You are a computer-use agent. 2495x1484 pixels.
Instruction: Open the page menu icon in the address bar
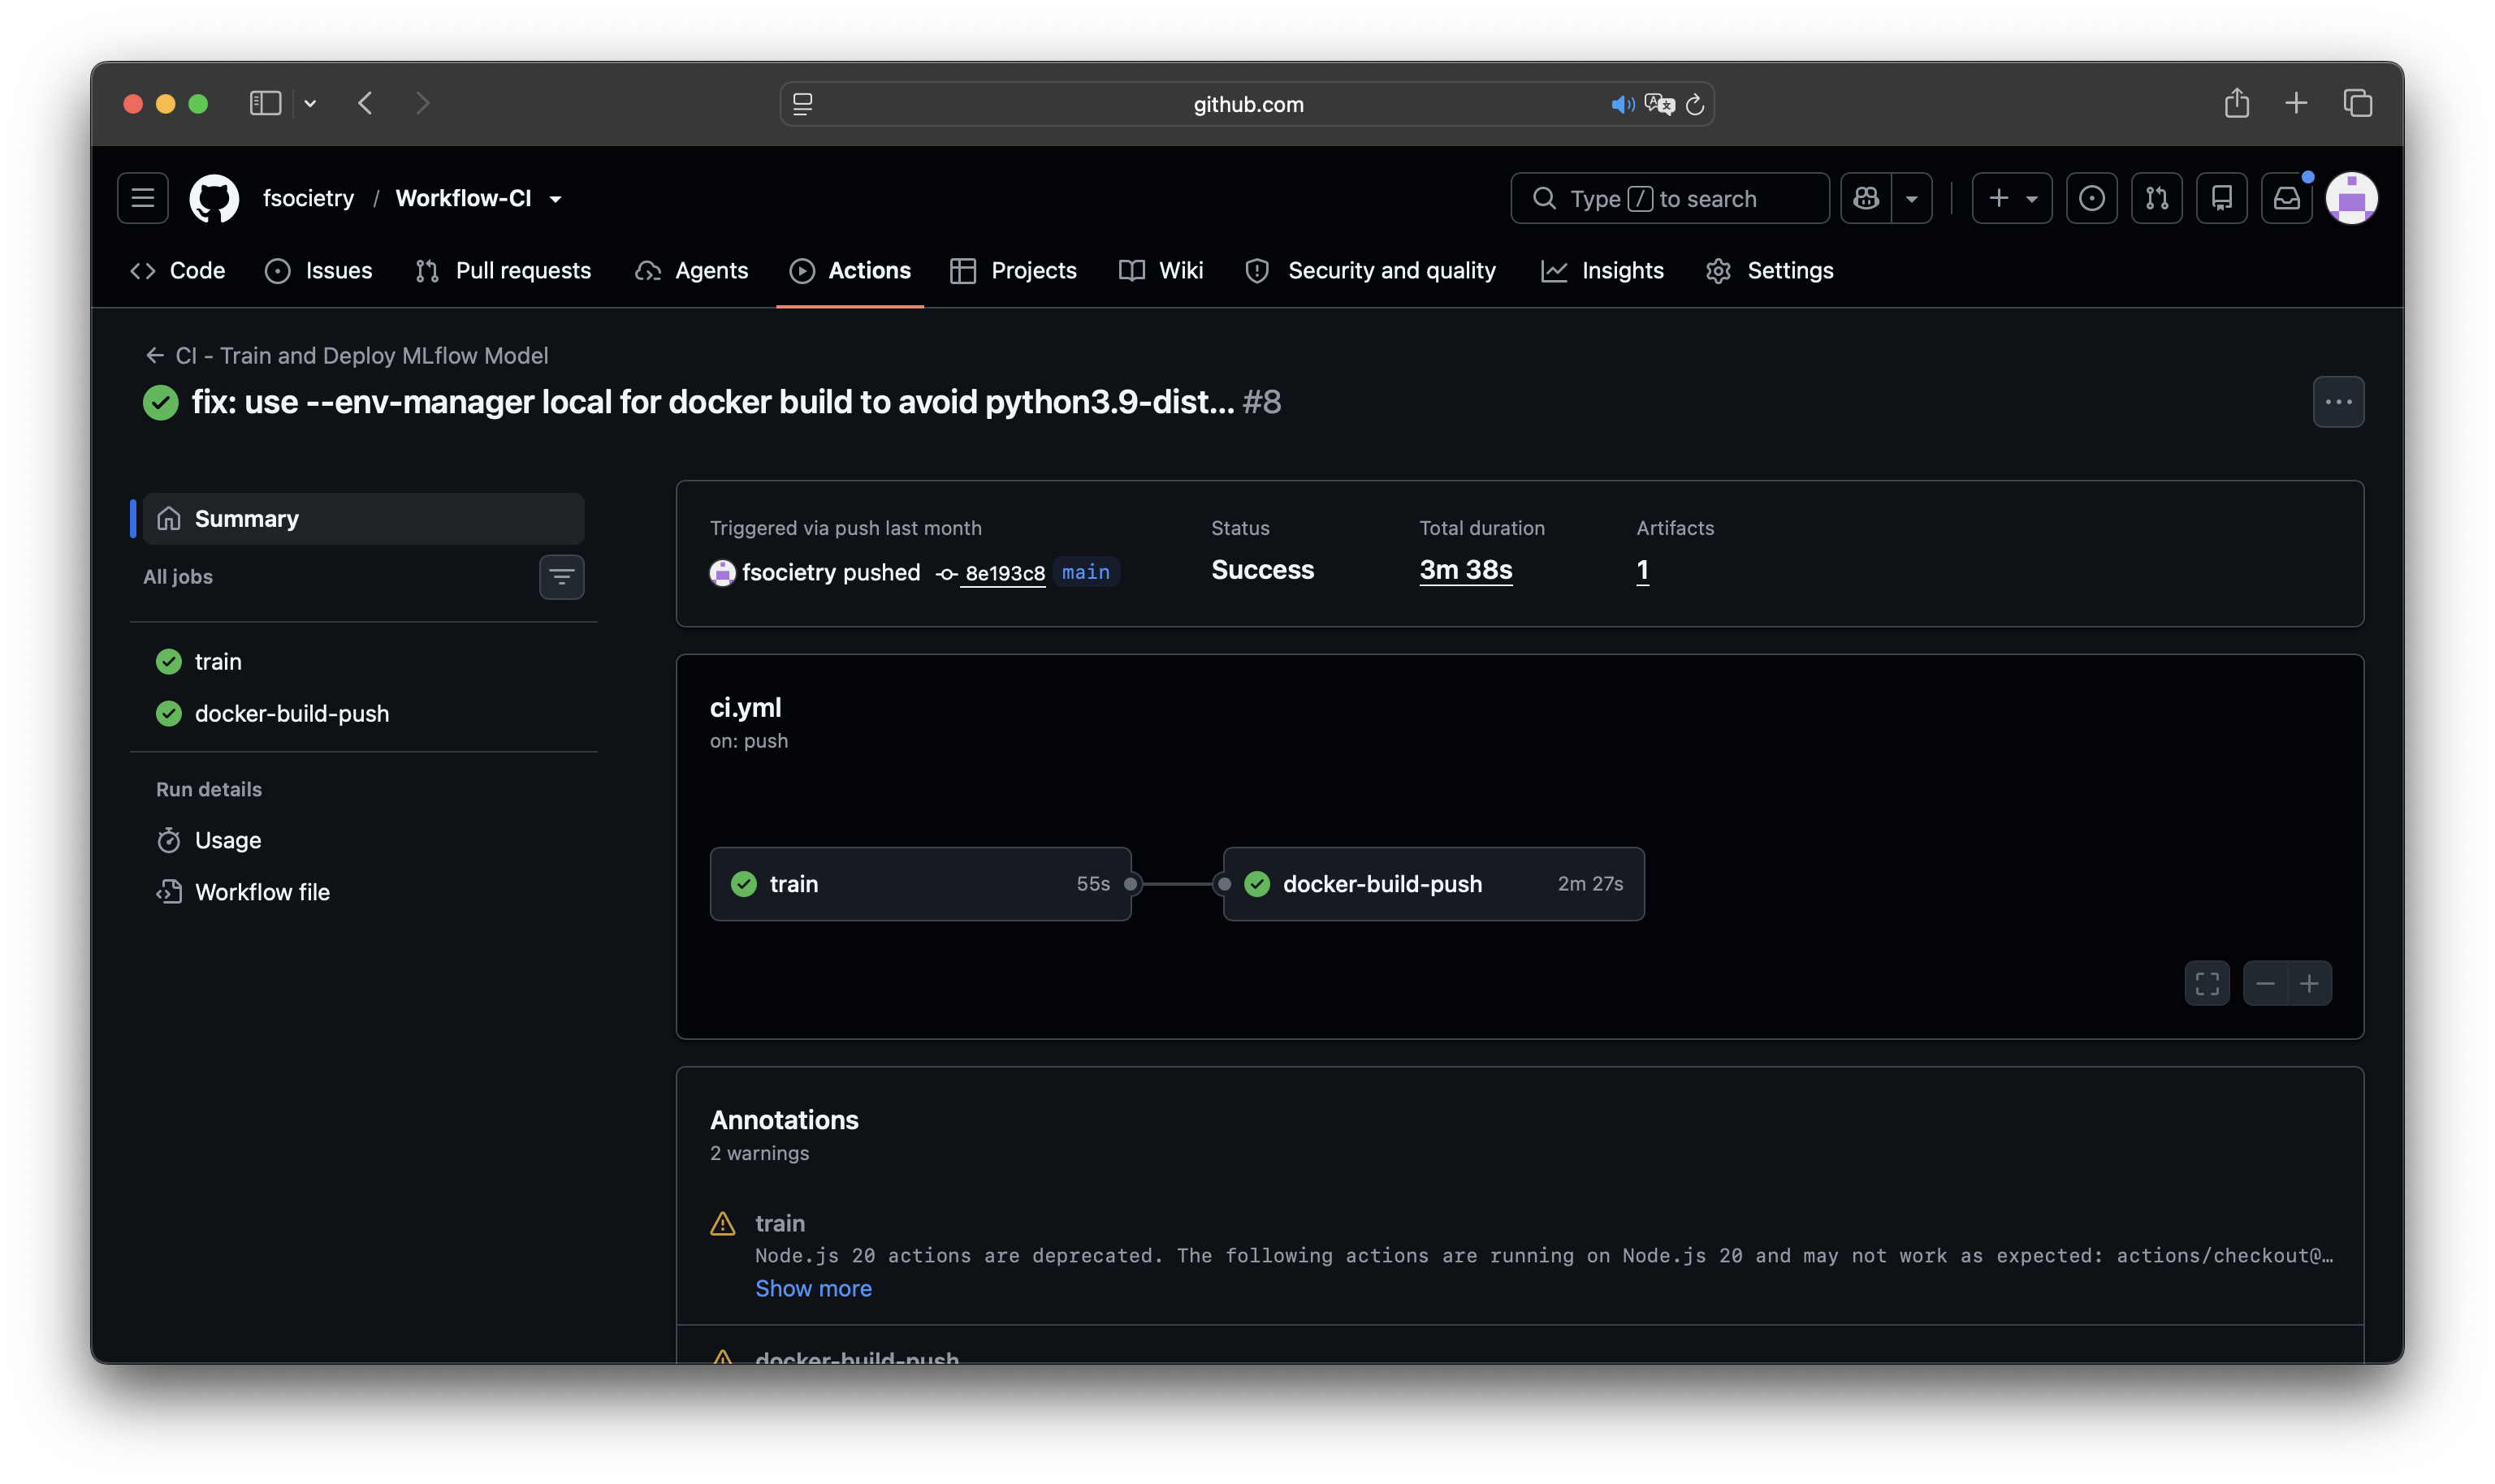coord(802,104)
